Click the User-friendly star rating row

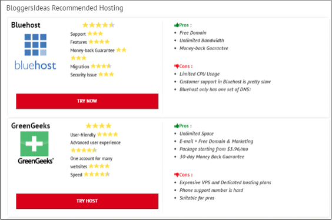pyautogui.click(x=94, y=135)
